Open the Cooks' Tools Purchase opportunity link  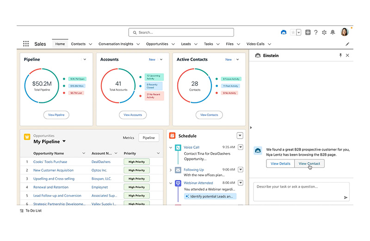tap(50, 162)
